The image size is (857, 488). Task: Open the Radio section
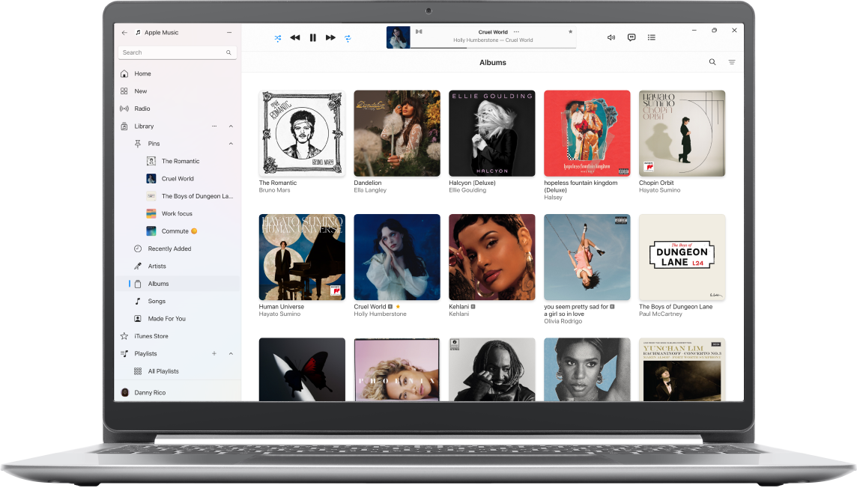click(x=178, y=109)
